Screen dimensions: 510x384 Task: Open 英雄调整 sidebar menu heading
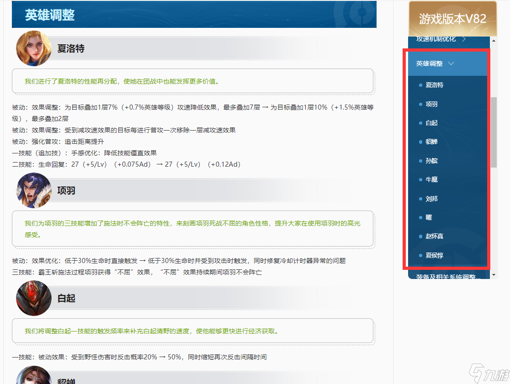click(x=429, y=63)
